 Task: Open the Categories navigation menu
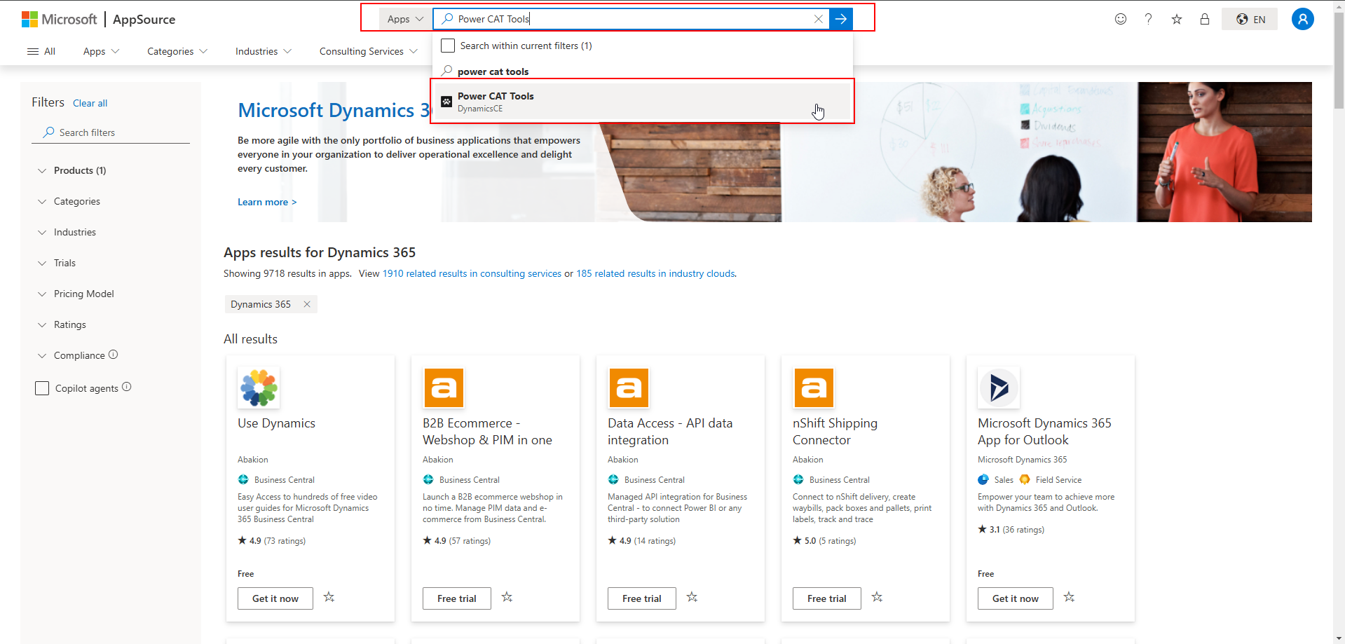coord(177,51)
